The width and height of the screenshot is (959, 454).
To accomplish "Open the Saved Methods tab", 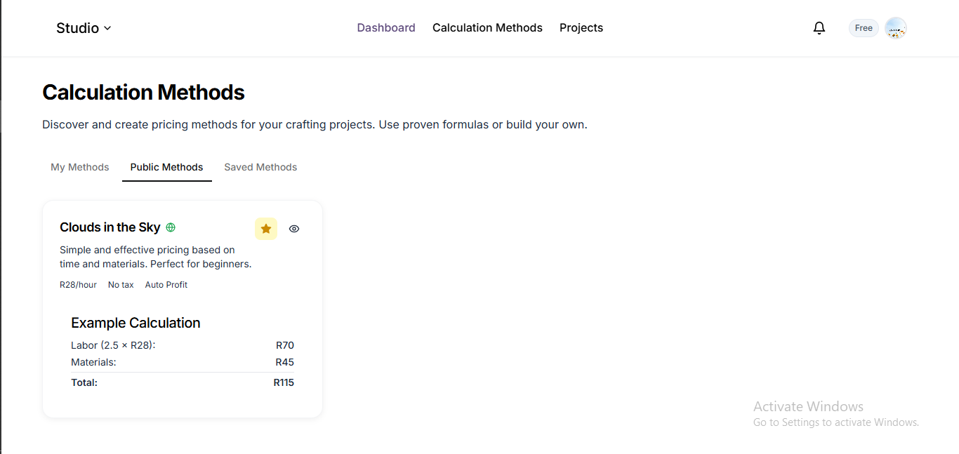I will point(260,167).
